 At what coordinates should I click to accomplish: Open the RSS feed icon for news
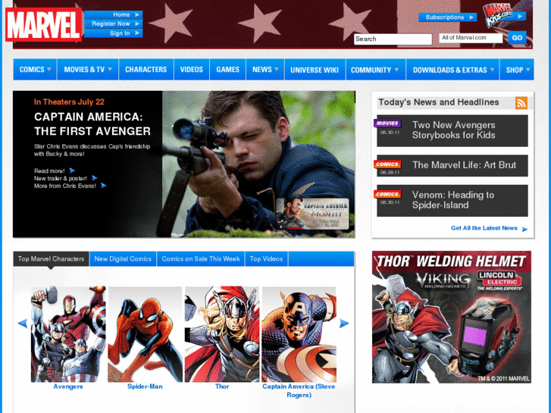[521, 102]
